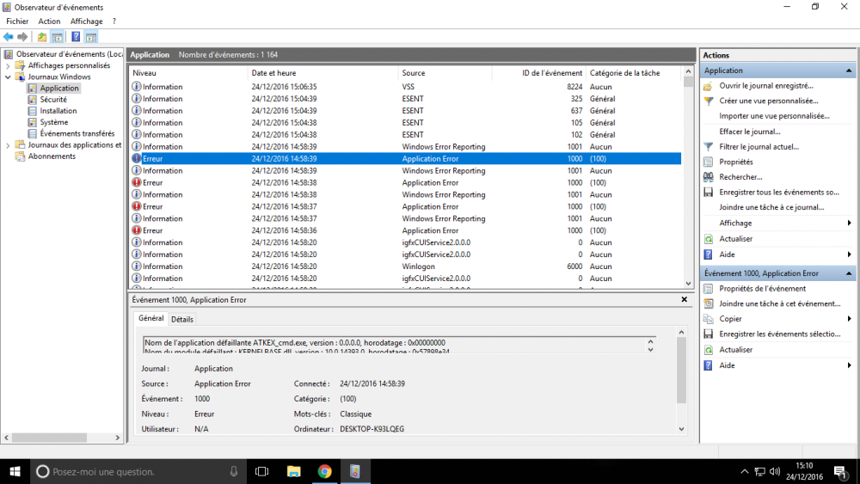
Task: Click the blue help toolbar icon
Action: click(x=76, y=37)
